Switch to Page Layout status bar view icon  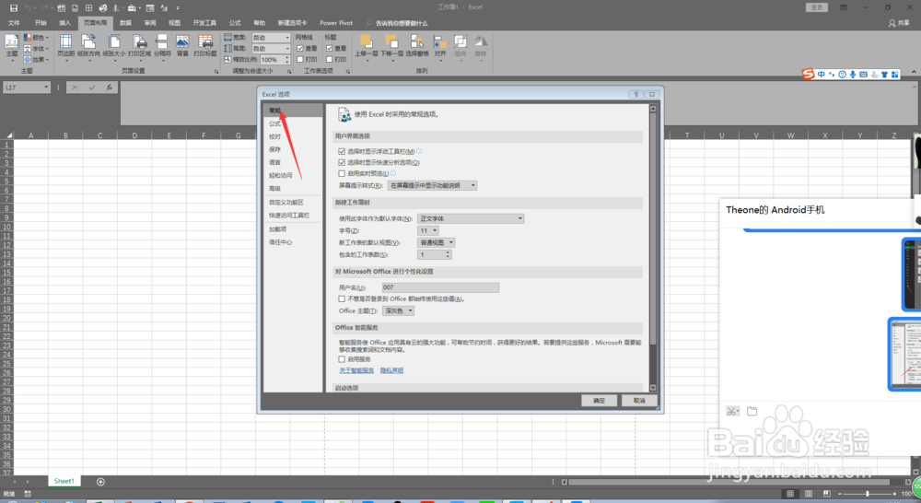coord(809,494)
